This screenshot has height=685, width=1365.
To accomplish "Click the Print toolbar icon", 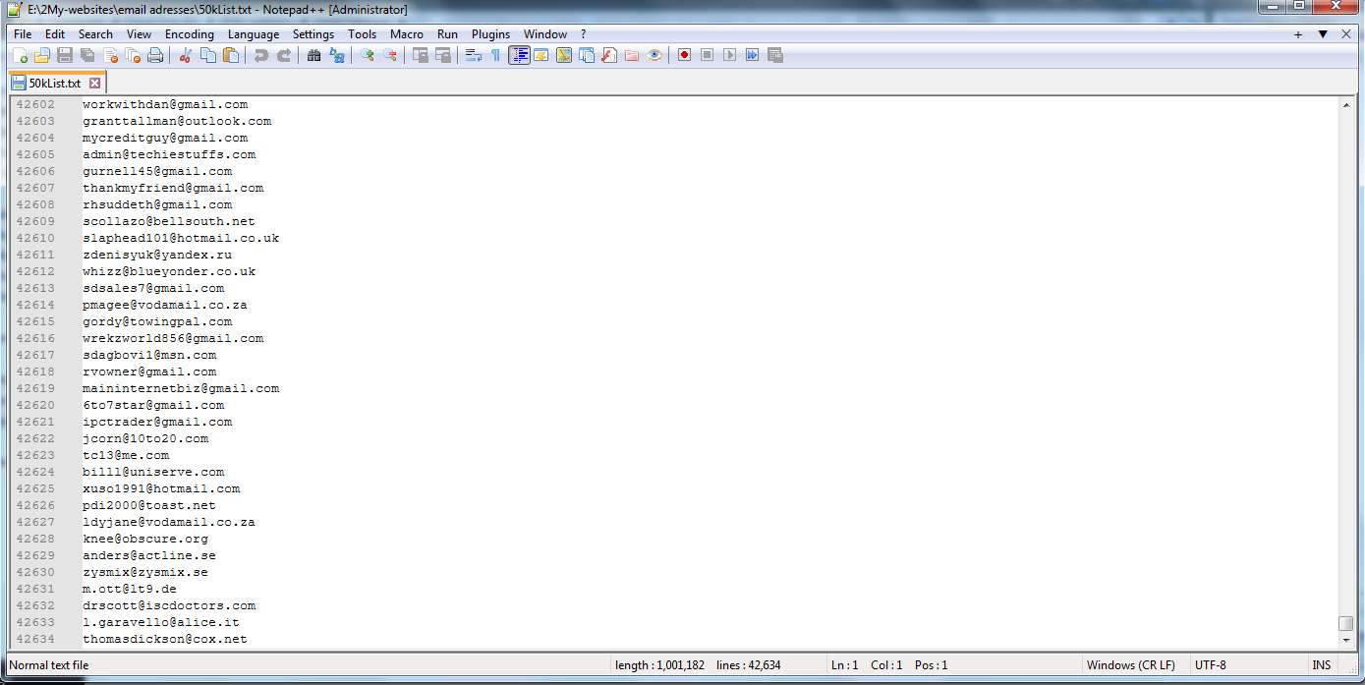I will click(x=155, y=55).
